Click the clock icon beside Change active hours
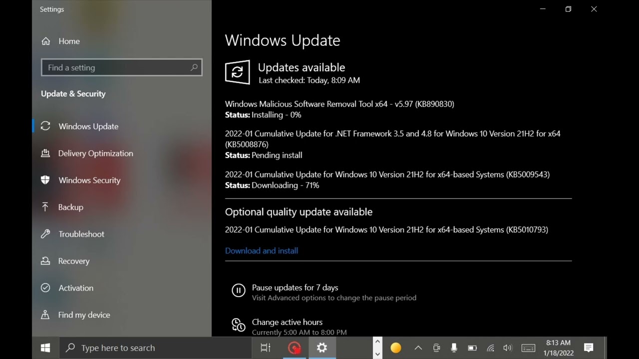Image resolution: width=639 pixels, height=359 pixels. pos(239,325)
